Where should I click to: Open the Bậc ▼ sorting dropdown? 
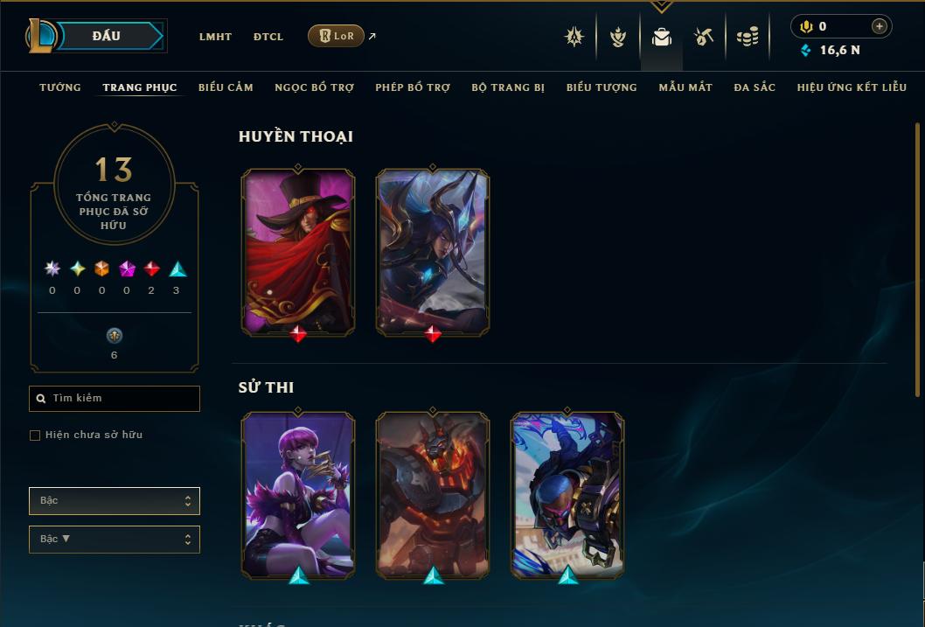(x=115, y=539)
